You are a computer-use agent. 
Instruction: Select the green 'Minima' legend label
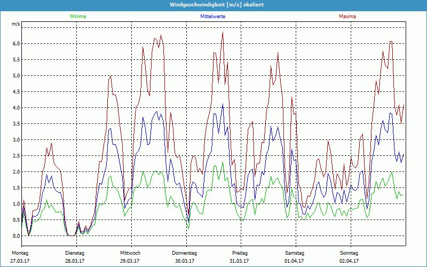tap(78, 17)
